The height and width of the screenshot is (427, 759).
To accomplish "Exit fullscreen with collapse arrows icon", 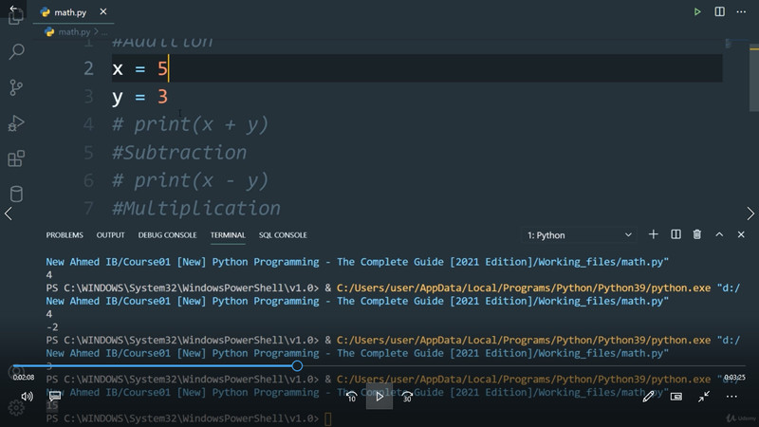I will click(704, 397).
